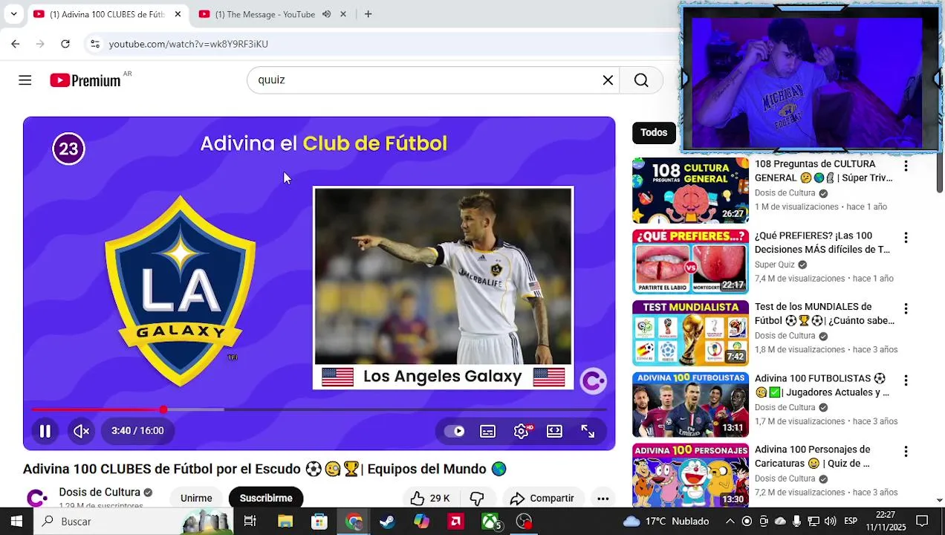Click the youtube.com address bar URL
The image size is (945, 535).
click(x=189, y=44)
